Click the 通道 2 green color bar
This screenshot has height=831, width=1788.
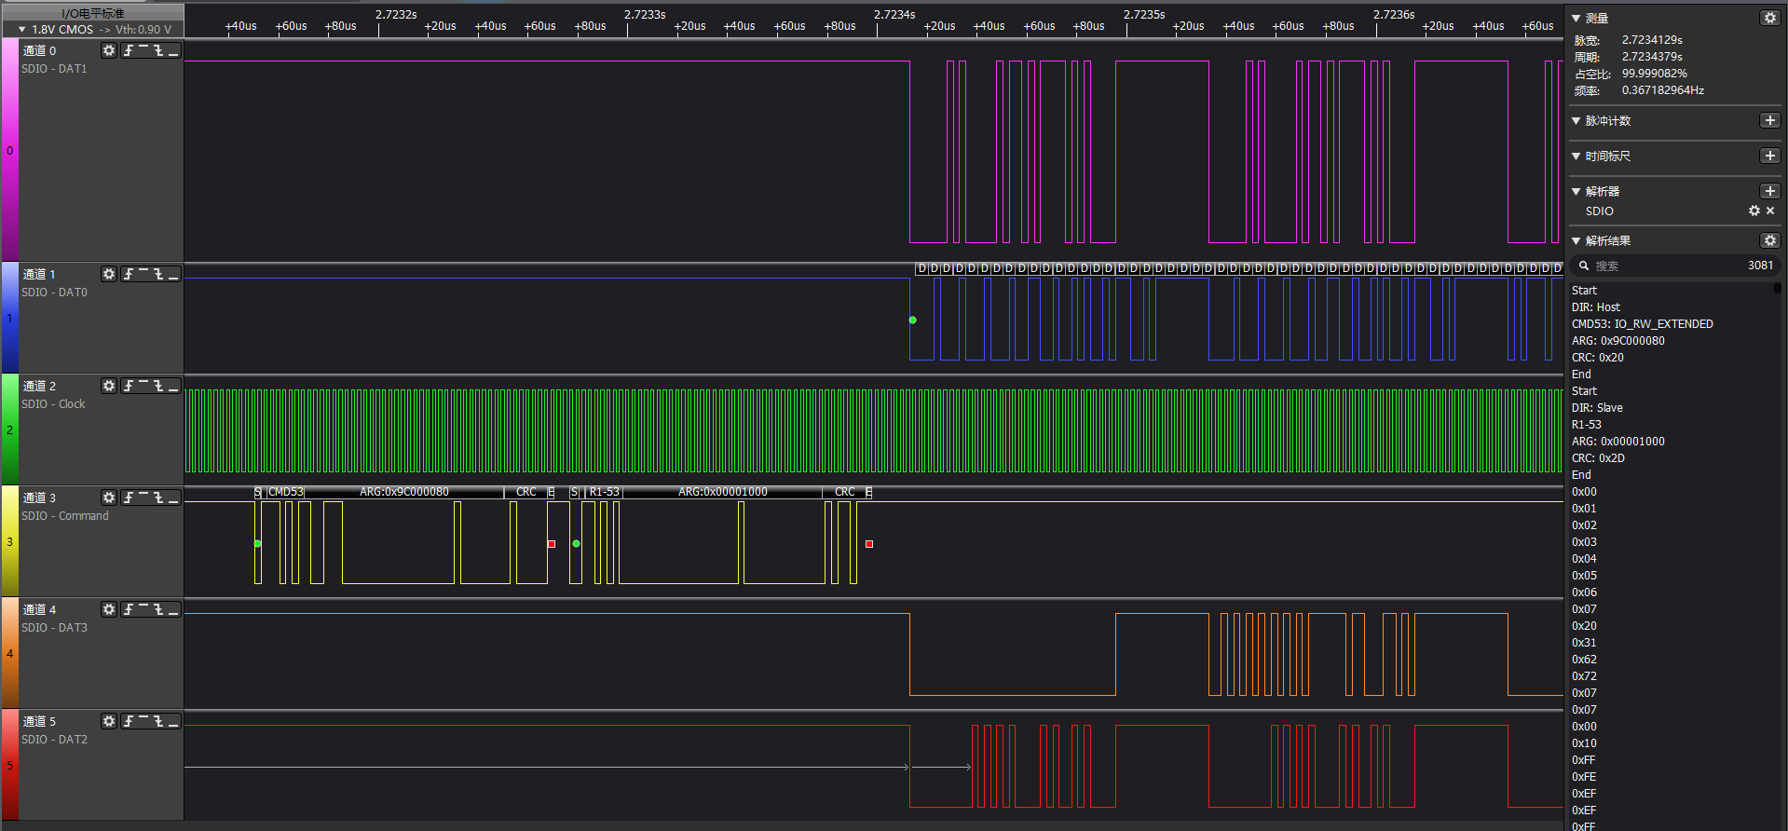[9, 429]
